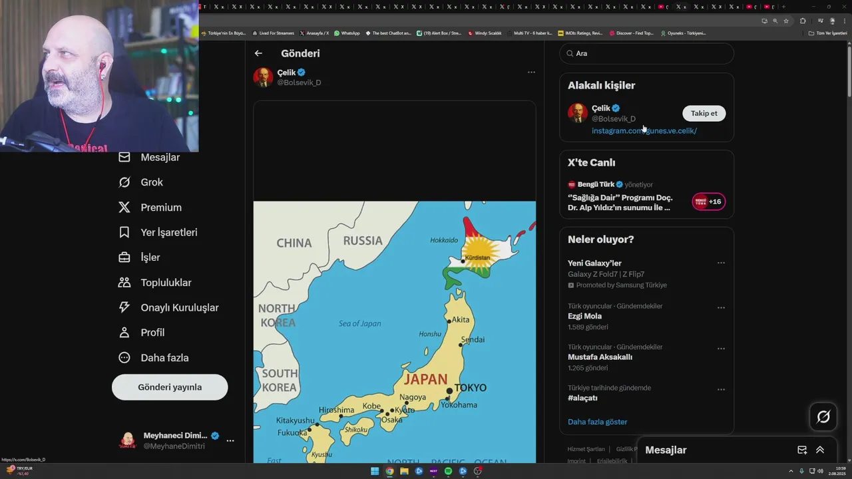Open File Explorer from the taskbar
The width and height of the screenshot is (852, 479).
tap(404, 471)
